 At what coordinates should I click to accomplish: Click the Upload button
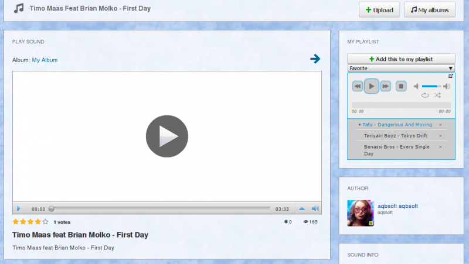[379, 10]
